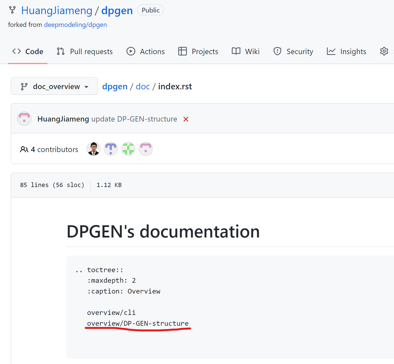The width and height of the screenshot is (394, 364).
Task: Click the Wiki book icon
Action: (x=236, y=51)
